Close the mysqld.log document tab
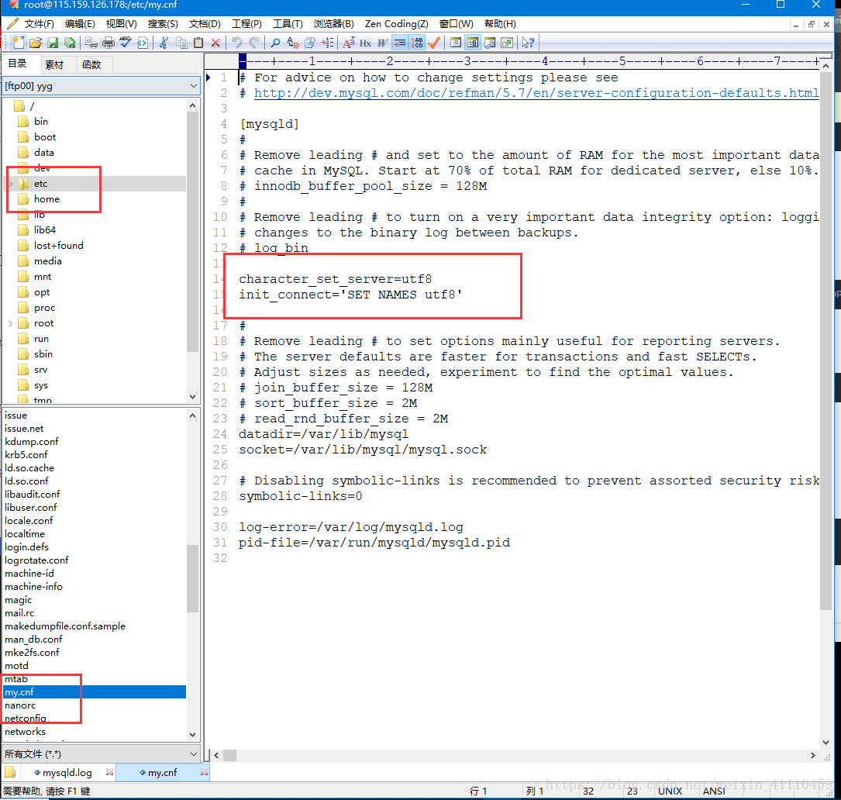Image resolution: width=841 pixels, height=800 pixels. tap(109, 772)
